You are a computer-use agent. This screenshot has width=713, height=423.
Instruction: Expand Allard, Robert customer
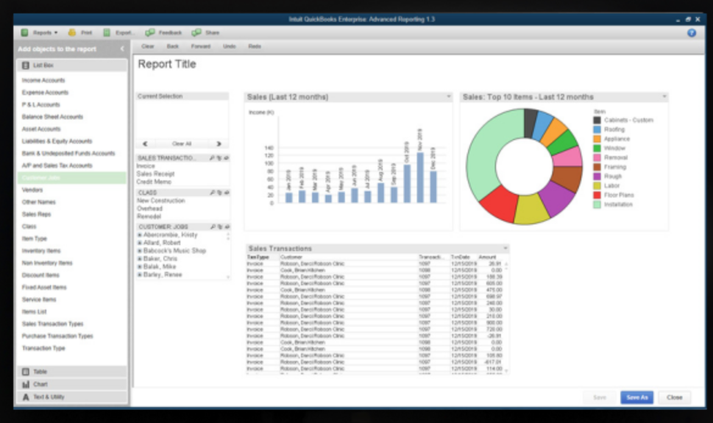tap(140, 243)
